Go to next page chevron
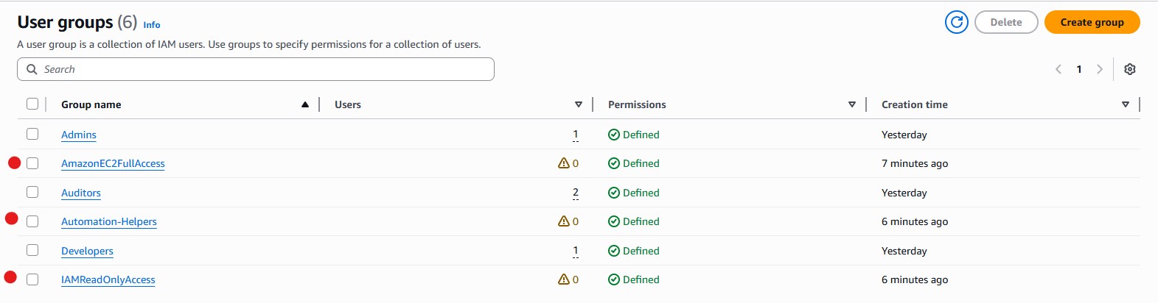 pyautogui.click(x=1099, y=69)
